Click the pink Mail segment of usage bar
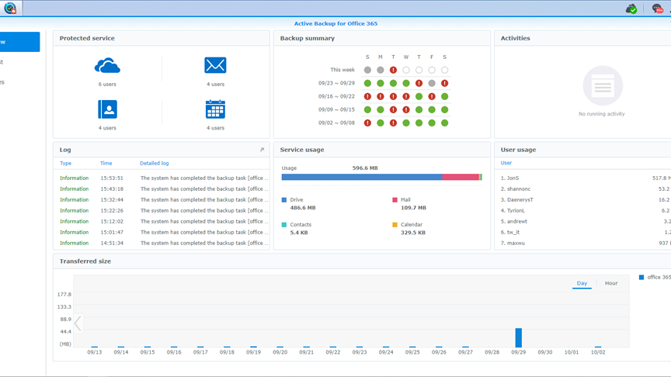Image resolution: width=671 pixels, height=377 pixels. click(x=461, y=177)
